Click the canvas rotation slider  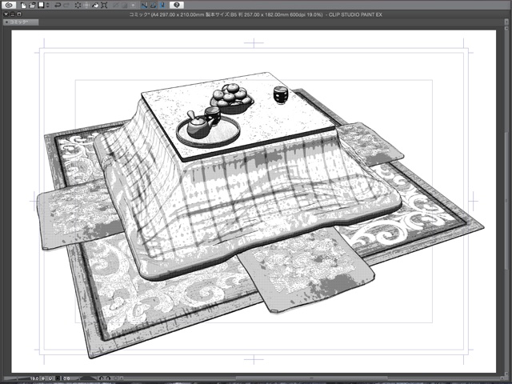pyautogui.click(x=88, y=378)
